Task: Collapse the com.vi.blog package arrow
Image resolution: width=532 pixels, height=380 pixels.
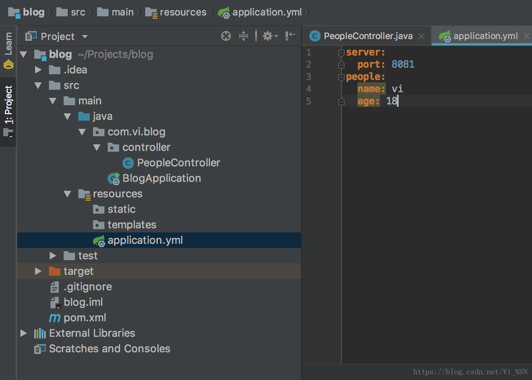Action: (82, 132)
